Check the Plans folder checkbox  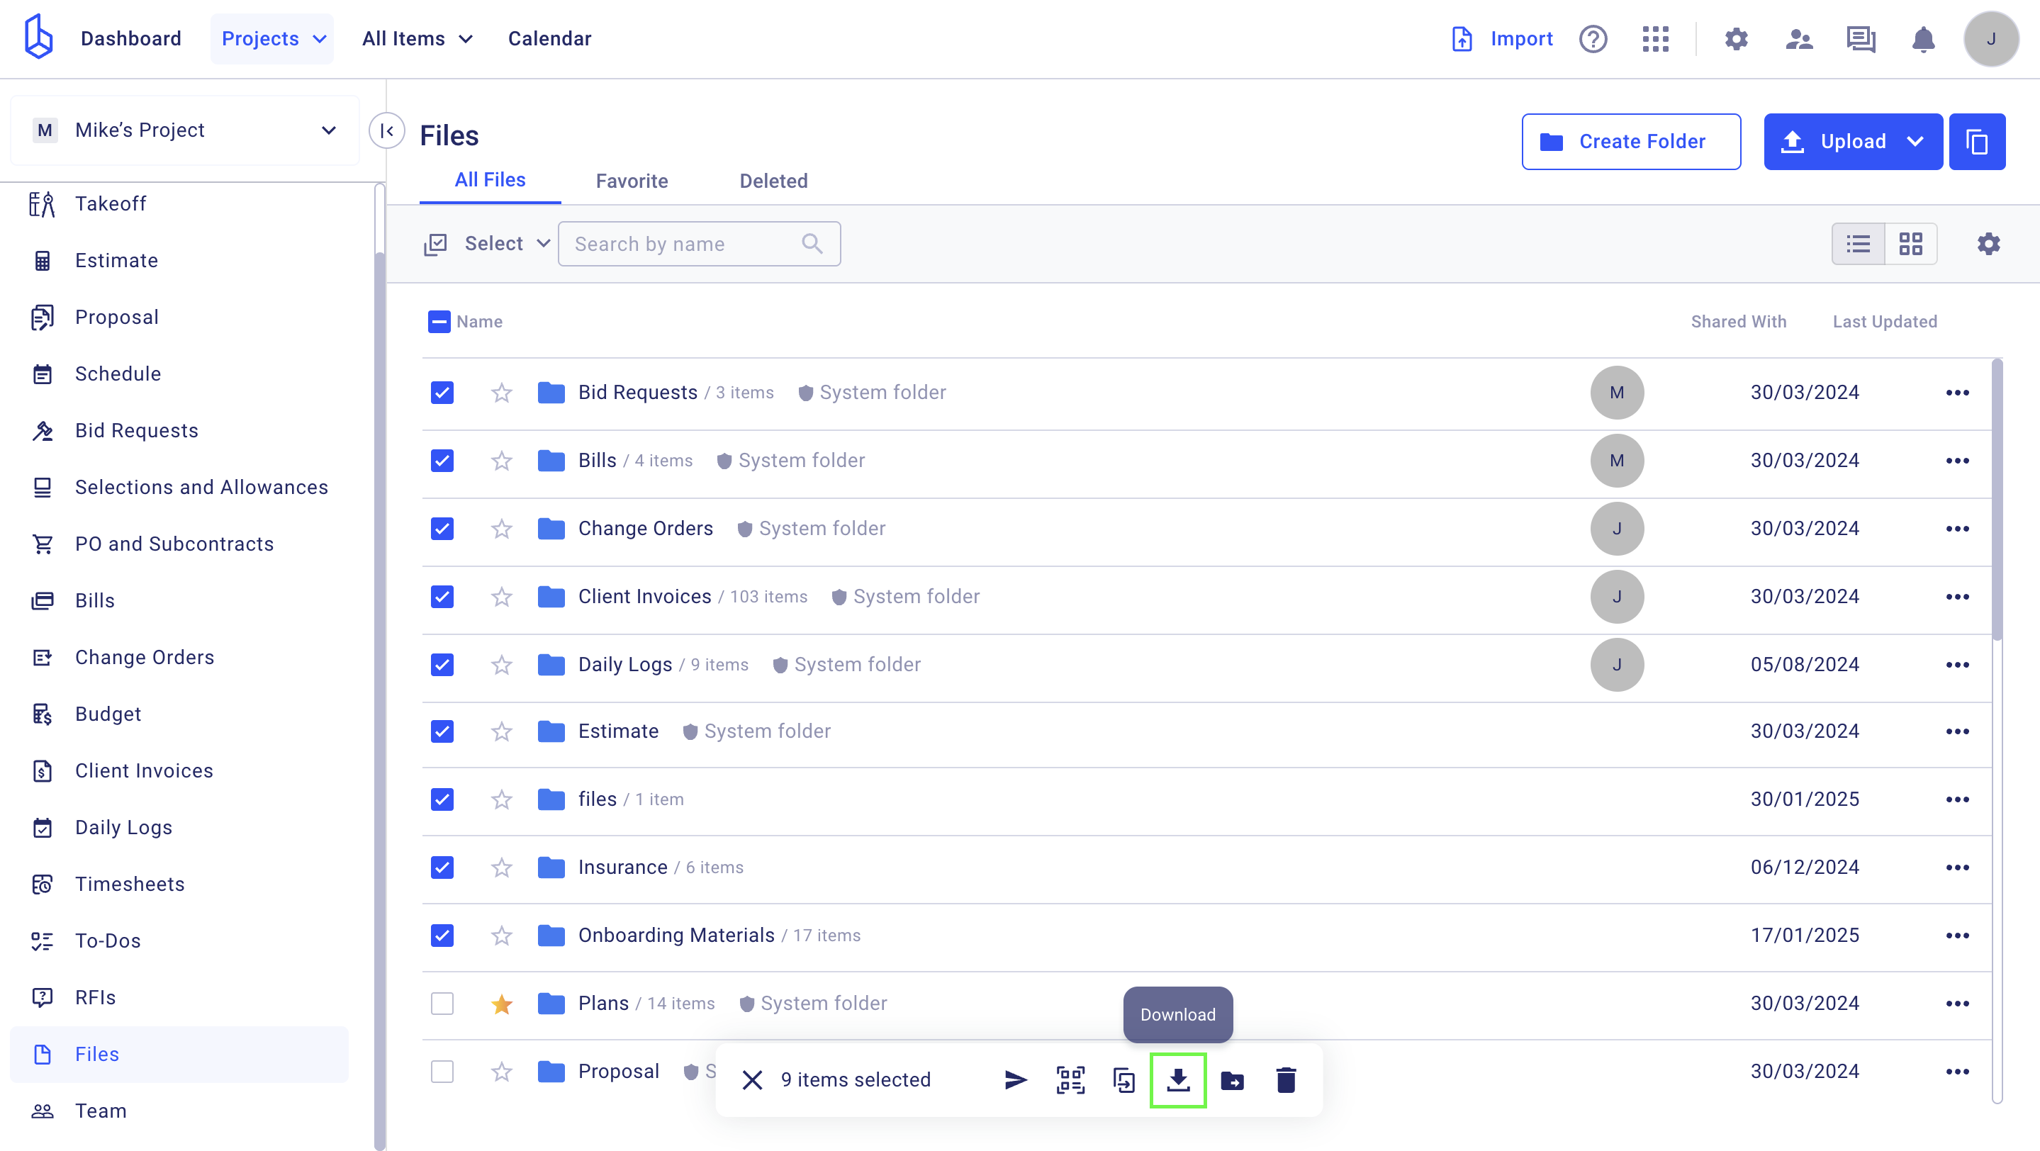pyautogui.click(x=442, y=1004)
